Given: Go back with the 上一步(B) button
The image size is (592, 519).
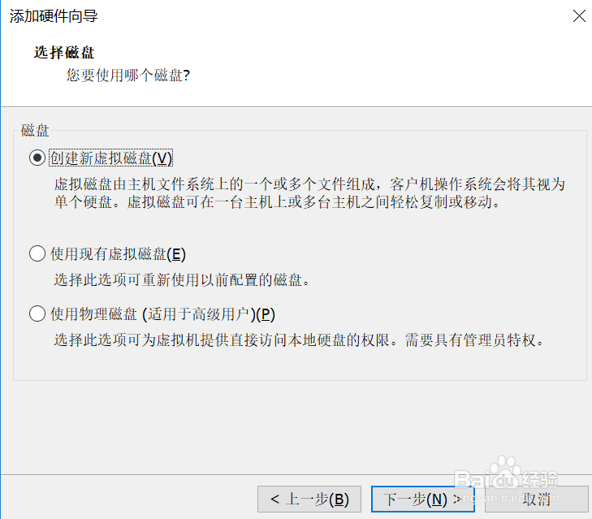Looking at the screenshot, I should pos(309,499).
